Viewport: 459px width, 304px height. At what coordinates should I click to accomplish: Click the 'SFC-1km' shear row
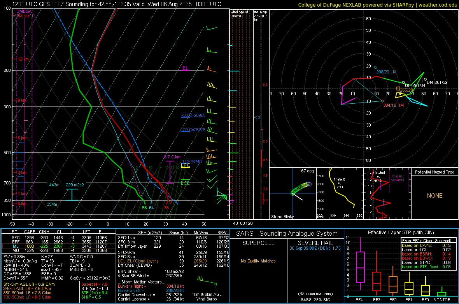coord(173,238)
